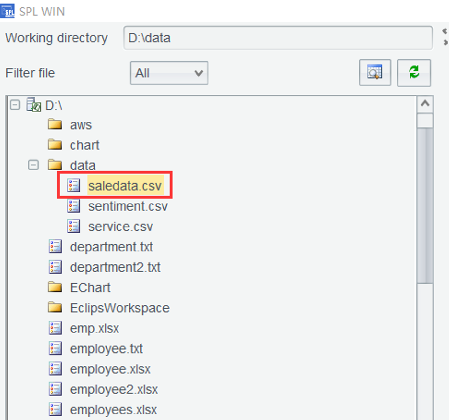Select employee2.xlsx in the file tree

[114, 389]
